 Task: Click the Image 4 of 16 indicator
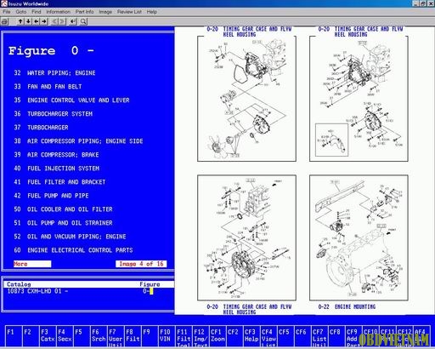(x=141, y=264)
